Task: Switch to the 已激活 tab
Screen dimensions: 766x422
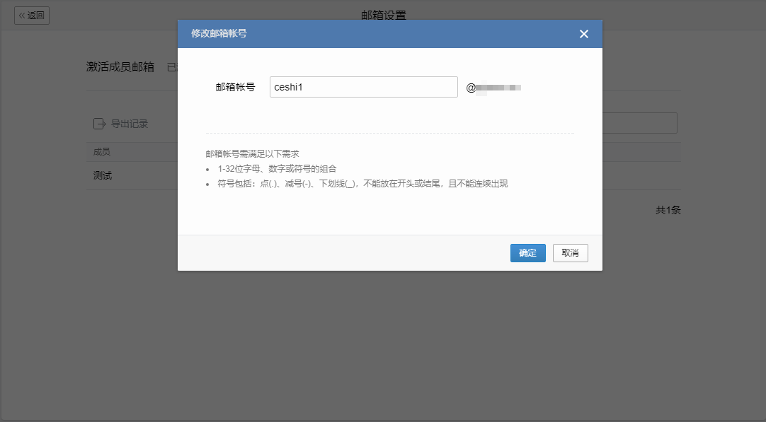Action: point(173,66)
